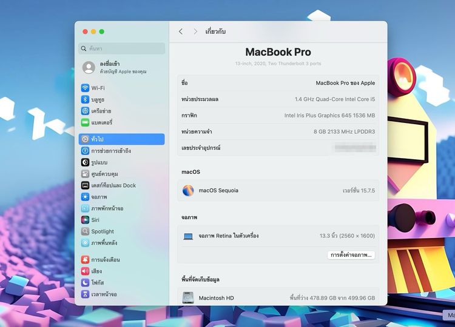Image resolution: width=455 pixels, height=327 pixels.
Task: Click the Macintosh HD drive icon
Action: click(x=188, y=298)
